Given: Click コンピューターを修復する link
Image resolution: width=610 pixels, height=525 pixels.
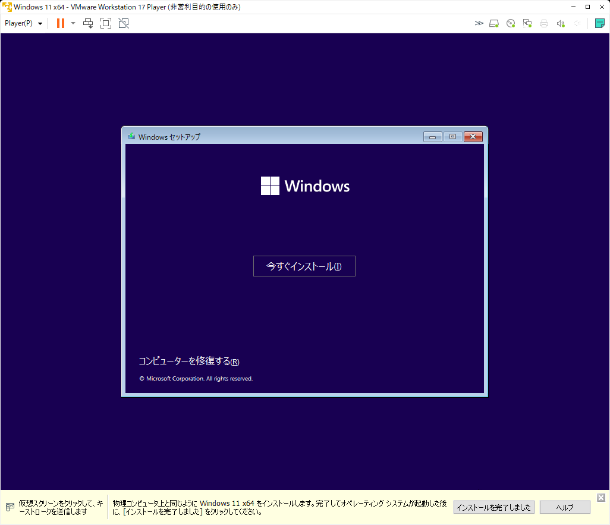Looking at the screenshot, I should click(x=189, y=361).
